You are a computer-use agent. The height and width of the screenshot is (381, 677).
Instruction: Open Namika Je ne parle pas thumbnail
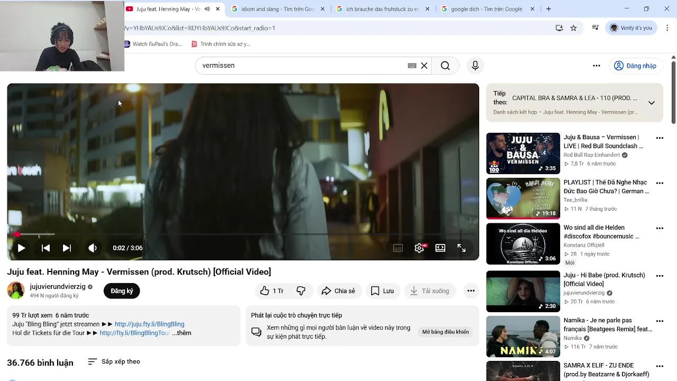[x=523, y=337]
